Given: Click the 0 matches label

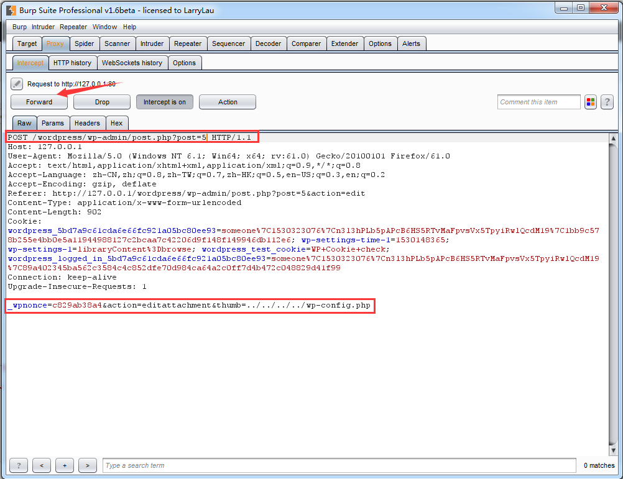Looking at the screenshot, I should (x=599, y=465).
